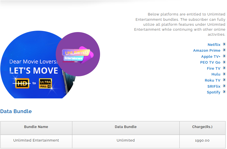Click the arrow icon beside Spotify
This screenshot has height=149, width=227.
224,92
